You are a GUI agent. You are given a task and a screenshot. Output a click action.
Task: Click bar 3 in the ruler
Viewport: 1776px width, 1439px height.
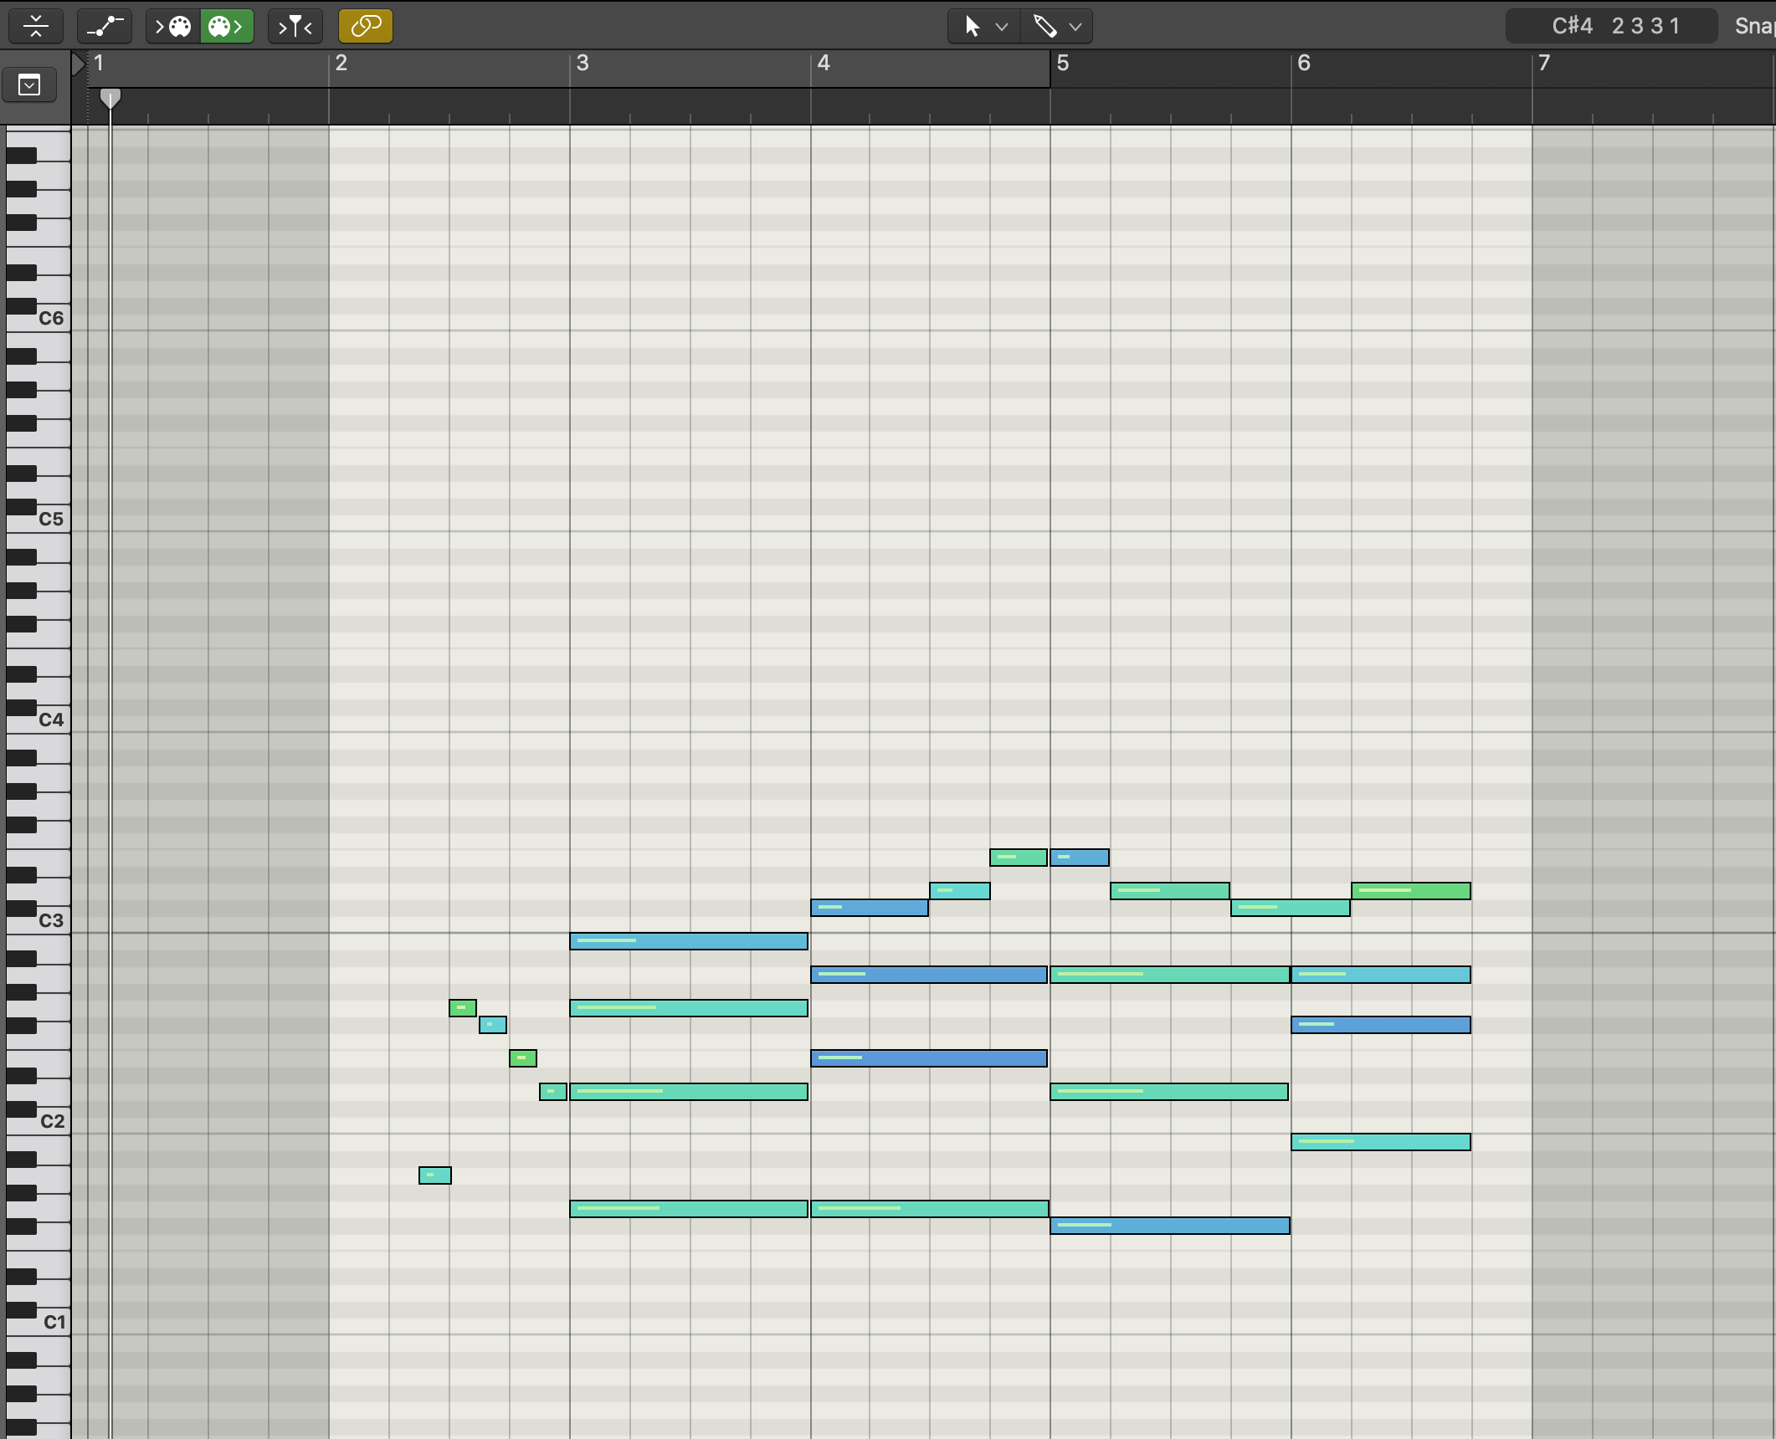tap(583, 64)
